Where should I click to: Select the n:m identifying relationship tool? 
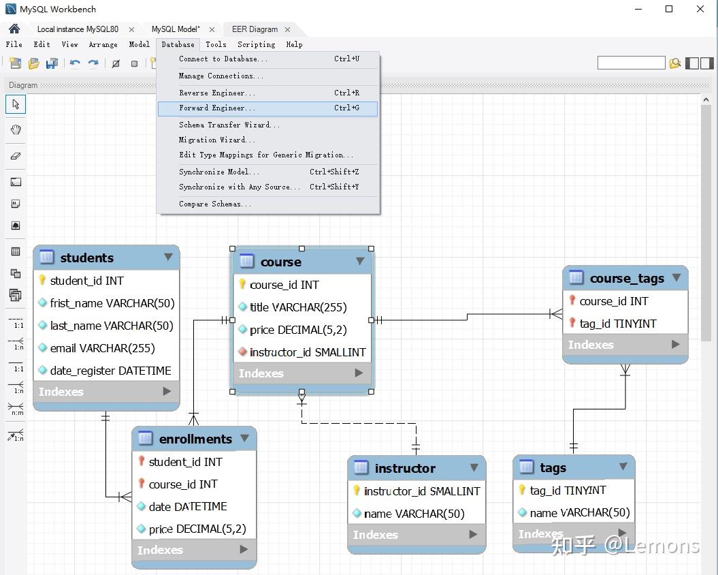coord(15,410)
